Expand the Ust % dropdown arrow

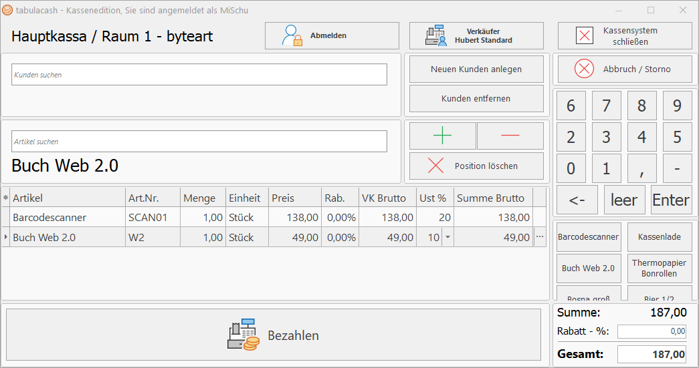pos(447,237)
